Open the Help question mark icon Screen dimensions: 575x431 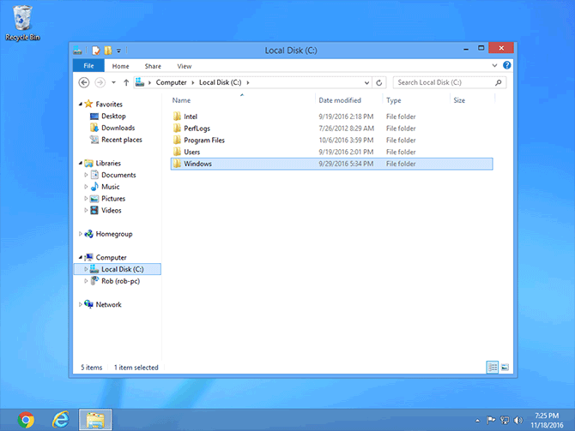(507, 65)
